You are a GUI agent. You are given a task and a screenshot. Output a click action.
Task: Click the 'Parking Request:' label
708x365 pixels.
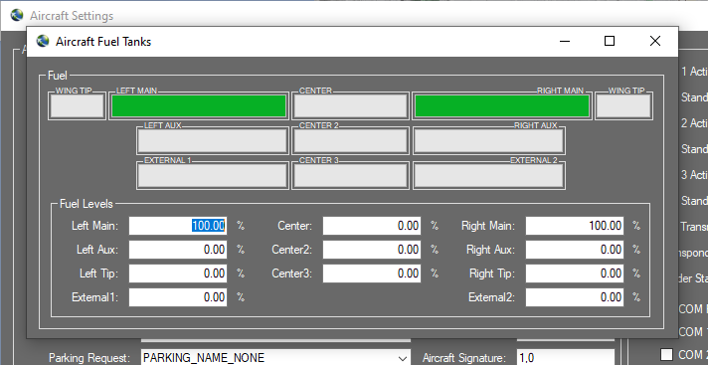tap(89, 358)
